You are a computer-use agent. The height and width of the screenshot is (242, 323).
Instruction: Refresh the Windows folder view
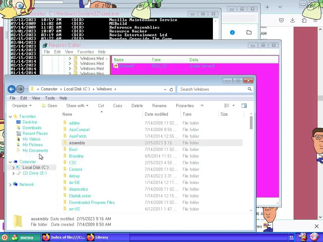pos(171,89)
